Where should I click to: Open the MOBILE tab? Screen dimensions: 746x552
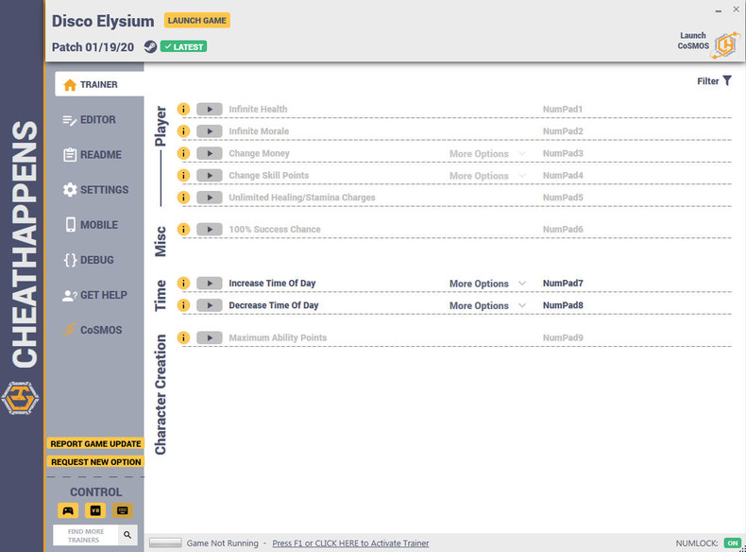92,225
